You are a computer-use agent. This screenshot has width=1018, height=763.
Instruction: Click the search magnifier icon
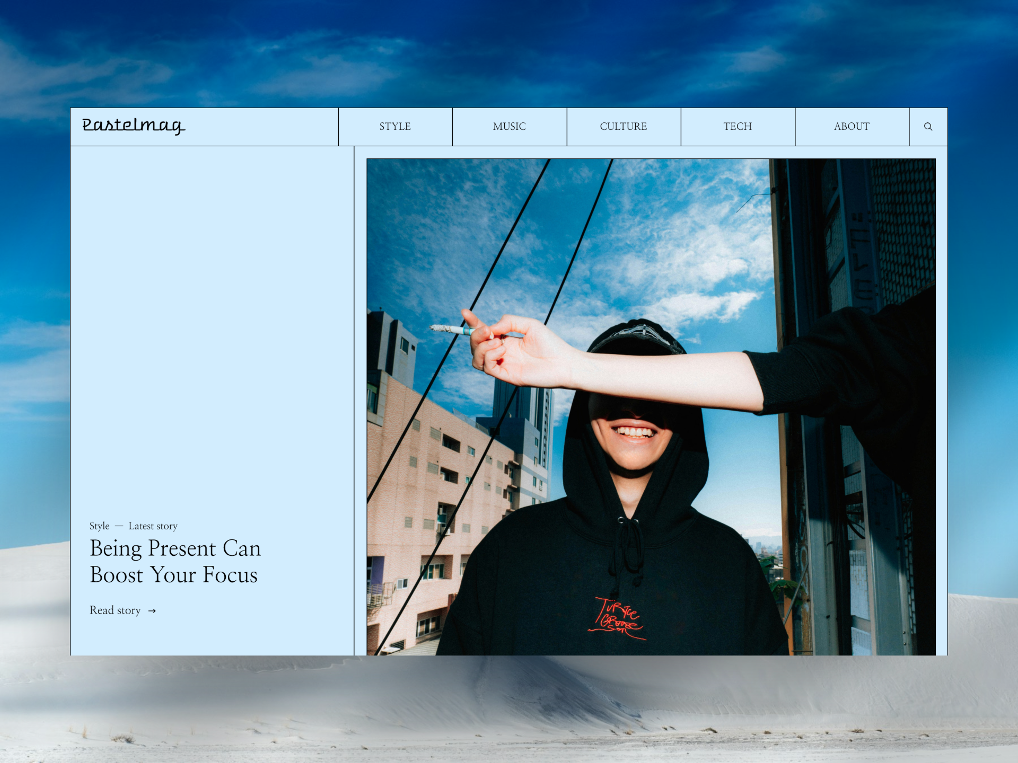[928, 127]
